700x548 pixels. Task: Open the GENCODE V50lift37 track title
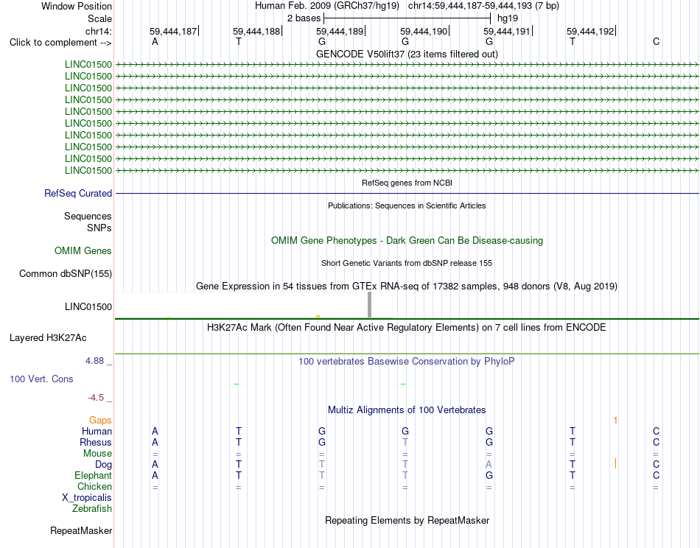pyautogui.click(x=407, y=54)
